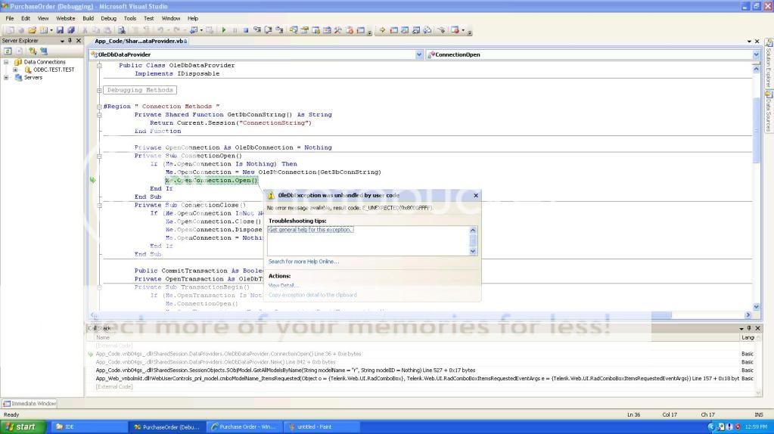
Task: Open the Debug menu
Action: tap(109, 18)
